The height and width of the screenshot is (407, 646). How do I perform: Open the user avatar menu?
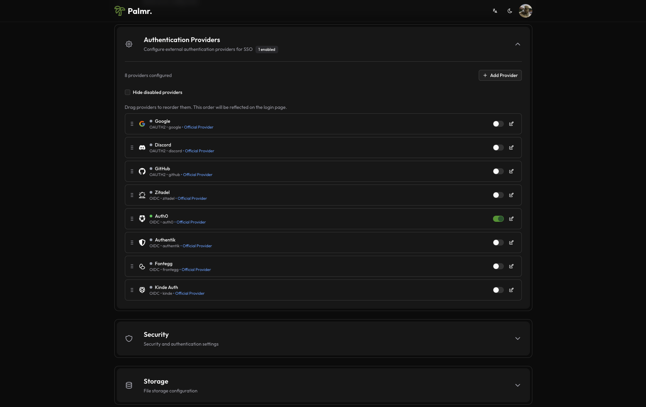[x=525, y=11]
